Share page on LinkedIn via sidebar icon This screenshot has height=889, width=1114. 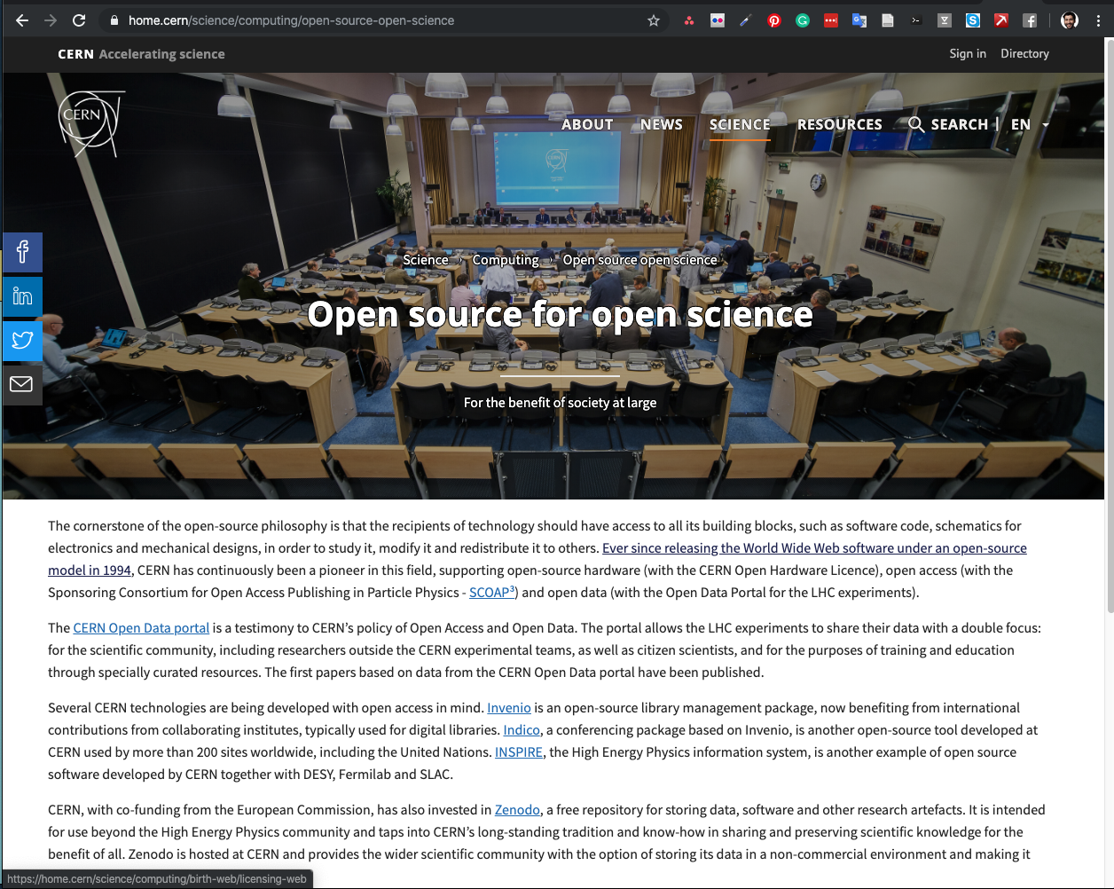22,296
